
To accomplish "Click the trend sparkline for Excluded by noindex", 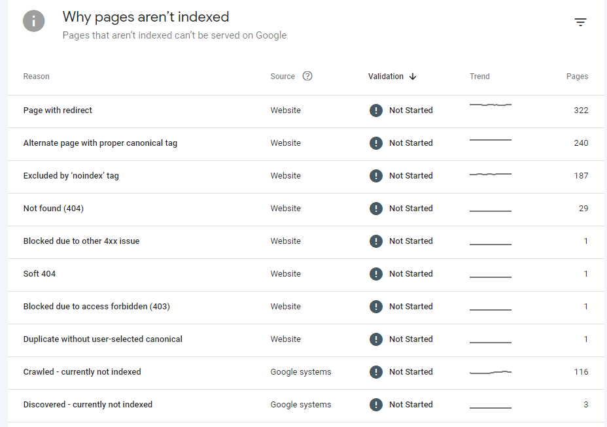I will (x=490, y=175).
